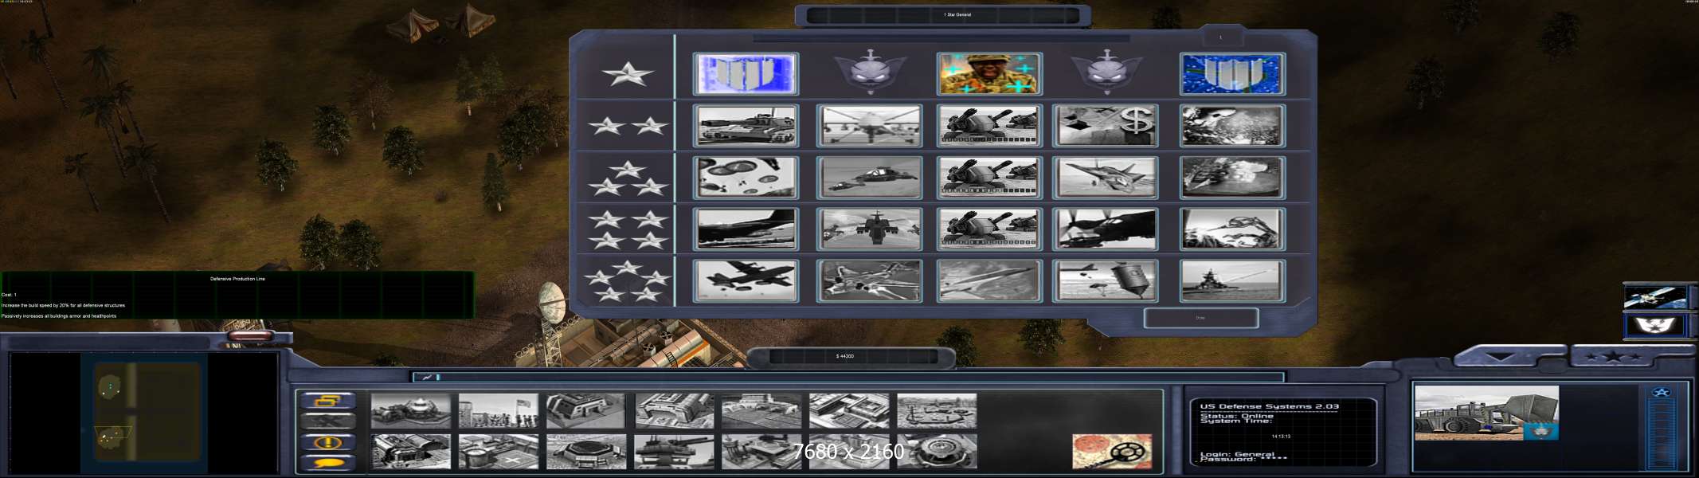Select the stealth aircraft power in three-star row
Image resolution: width=1699 pixels, height=478 pixels.
[x=869, y=177]
